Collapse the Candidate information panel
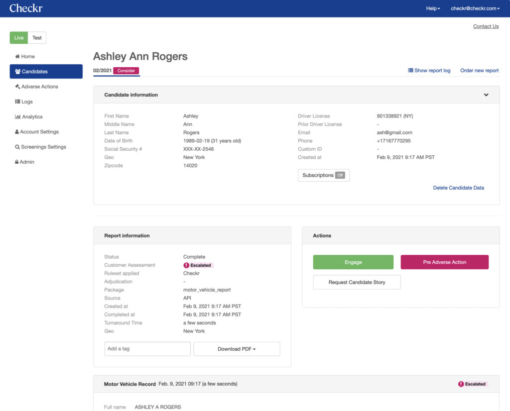 [486, 95]
